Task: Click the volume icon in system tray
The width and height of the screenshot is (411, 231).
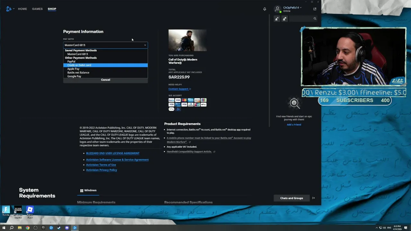Action: pyautogui.click(x=384, y=228)
